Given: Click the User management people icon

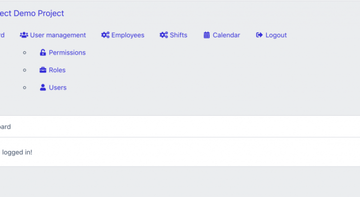Looking at the screenshot, I should pyautogui.click(x=24, y=35).
